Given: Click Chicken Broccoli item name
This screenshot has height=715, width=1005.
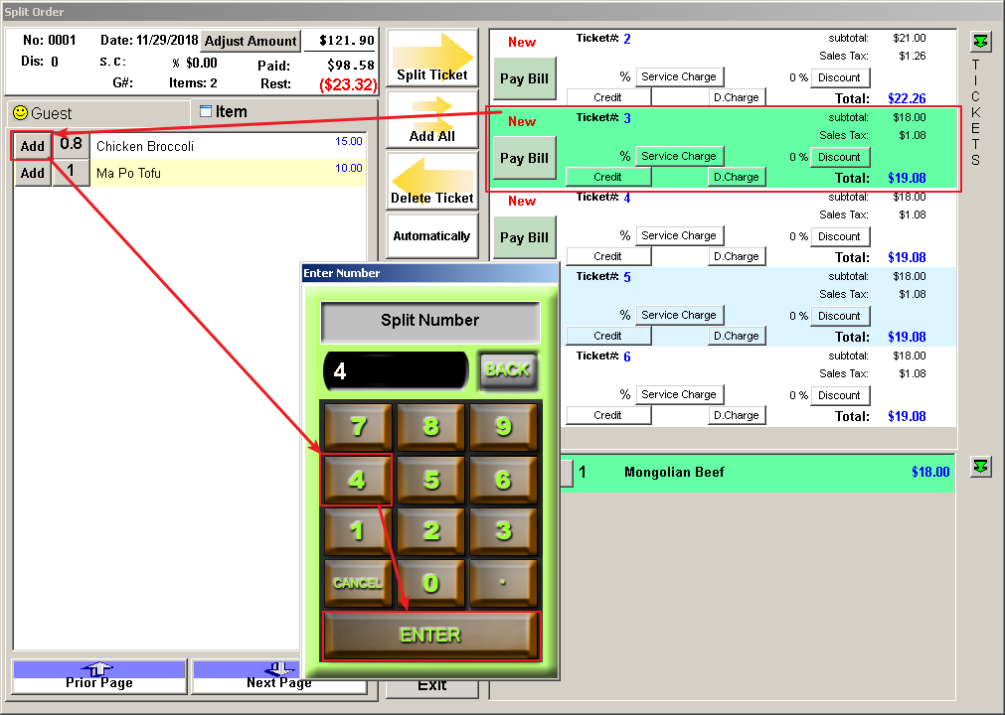Looking at the screenshot, I should [x=145, y=147].
